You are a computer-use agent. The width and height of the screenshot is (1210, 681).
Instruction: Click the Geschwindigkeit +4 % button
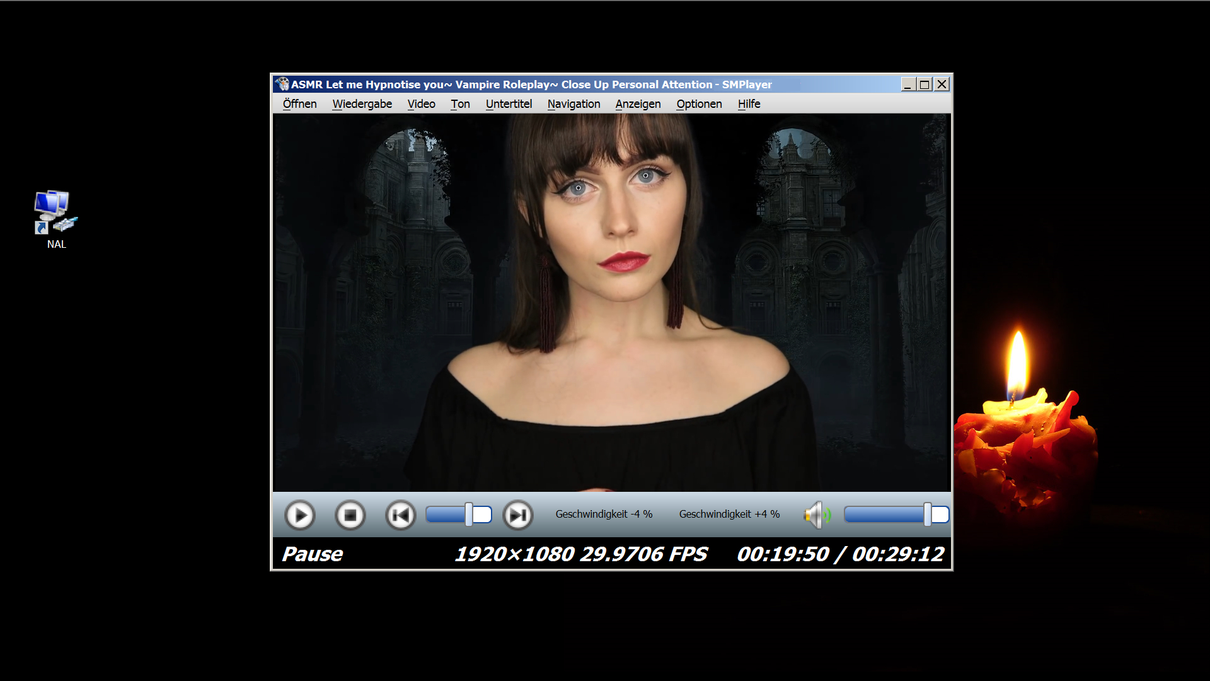729,515
